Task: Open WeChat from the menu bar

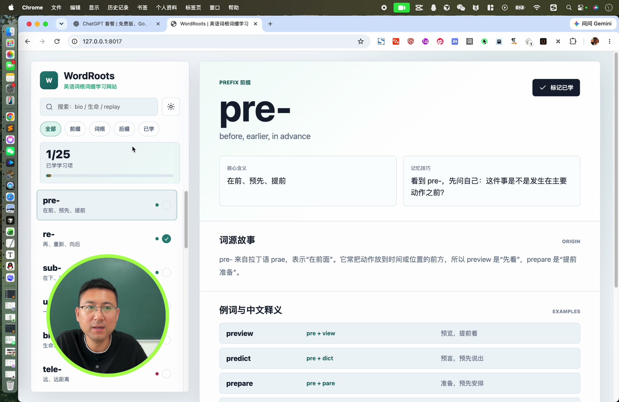Action: (x=461, y=8)
